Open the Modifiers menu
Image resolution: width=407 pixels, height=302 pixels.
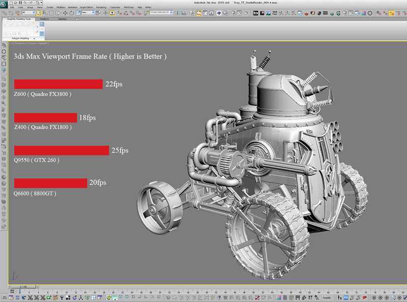click(61, 7)
